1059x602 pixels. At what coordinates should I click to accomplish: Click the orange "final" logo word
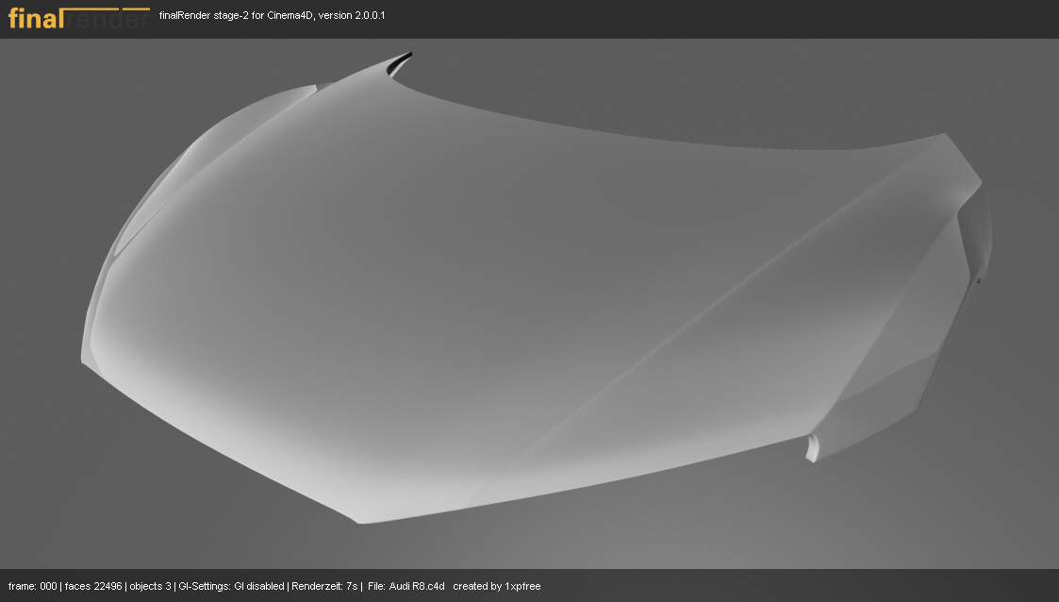point(36,18)
